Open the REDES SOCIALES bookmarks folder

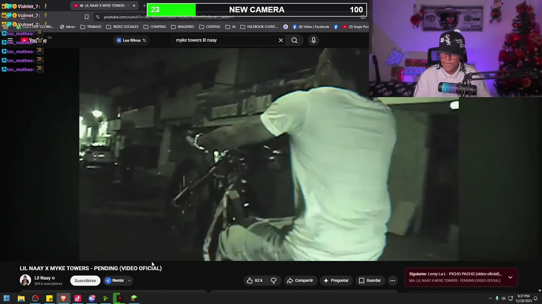coord(122,27)
